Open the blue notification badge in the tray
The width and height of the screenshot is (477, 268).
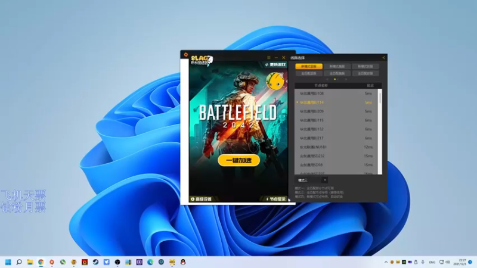[x=470, y=262]
